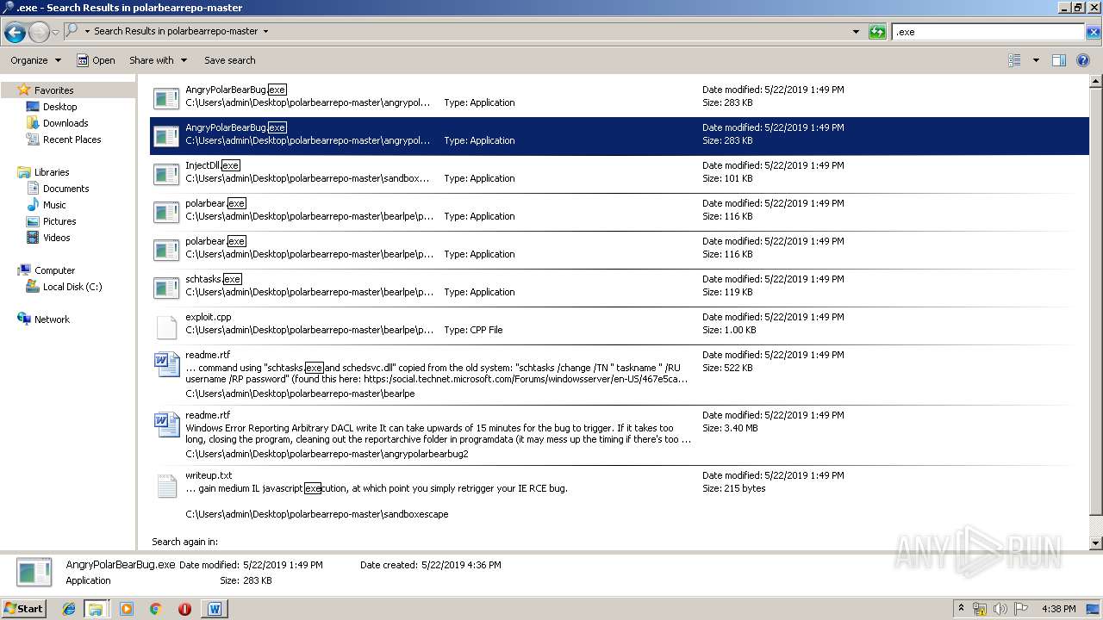Open Desktop in Favorites

point(59,107)
